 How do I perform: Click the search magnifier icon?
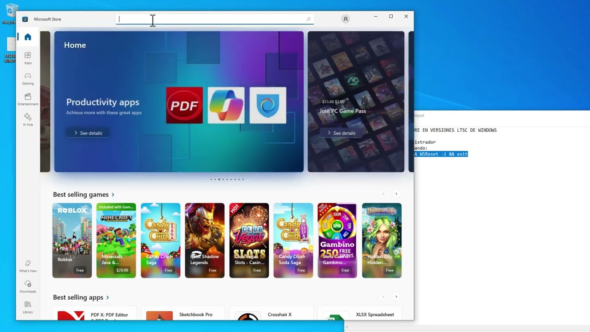308,19
